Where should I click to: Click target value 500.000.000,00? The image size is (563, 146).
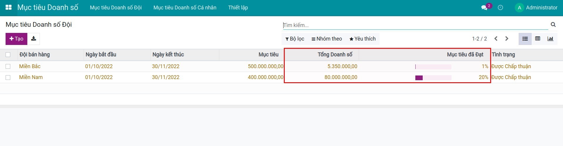pos(266,66)
